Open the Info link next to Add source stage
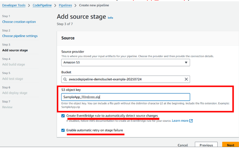Viewport: 239px width, 148px height. pos(110,18)
